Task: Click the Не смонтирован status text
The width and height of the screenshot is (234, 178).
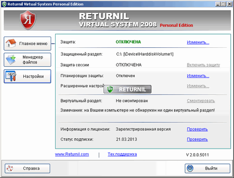Action: (132, 101)
